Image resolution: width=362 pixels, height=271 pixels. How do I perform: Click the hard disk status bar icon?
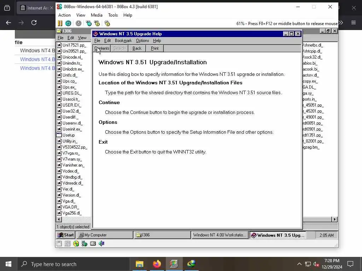coord(93,243)
